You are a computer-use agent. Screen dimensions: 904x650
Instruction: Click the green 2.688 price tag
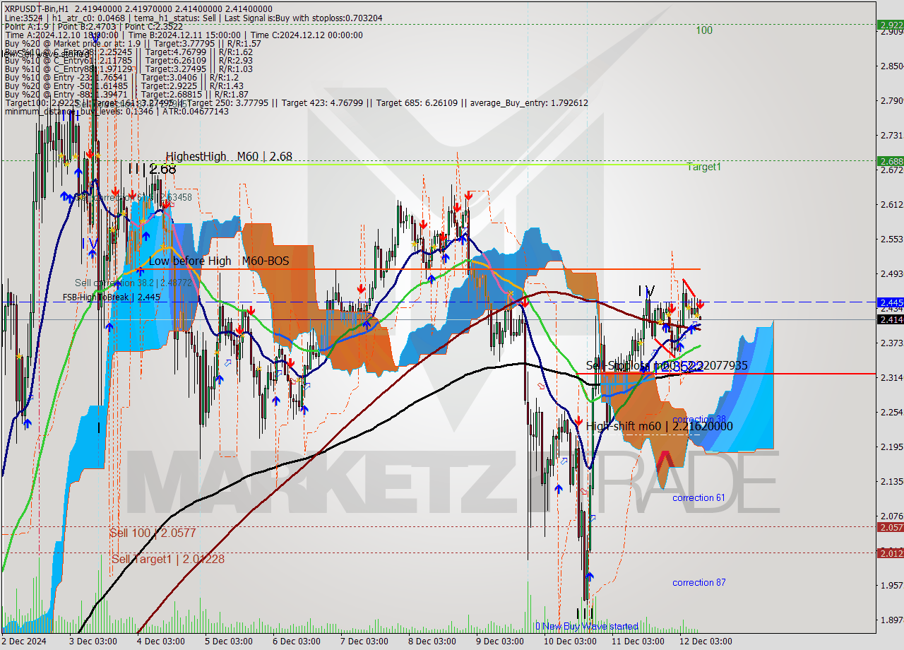890,161
